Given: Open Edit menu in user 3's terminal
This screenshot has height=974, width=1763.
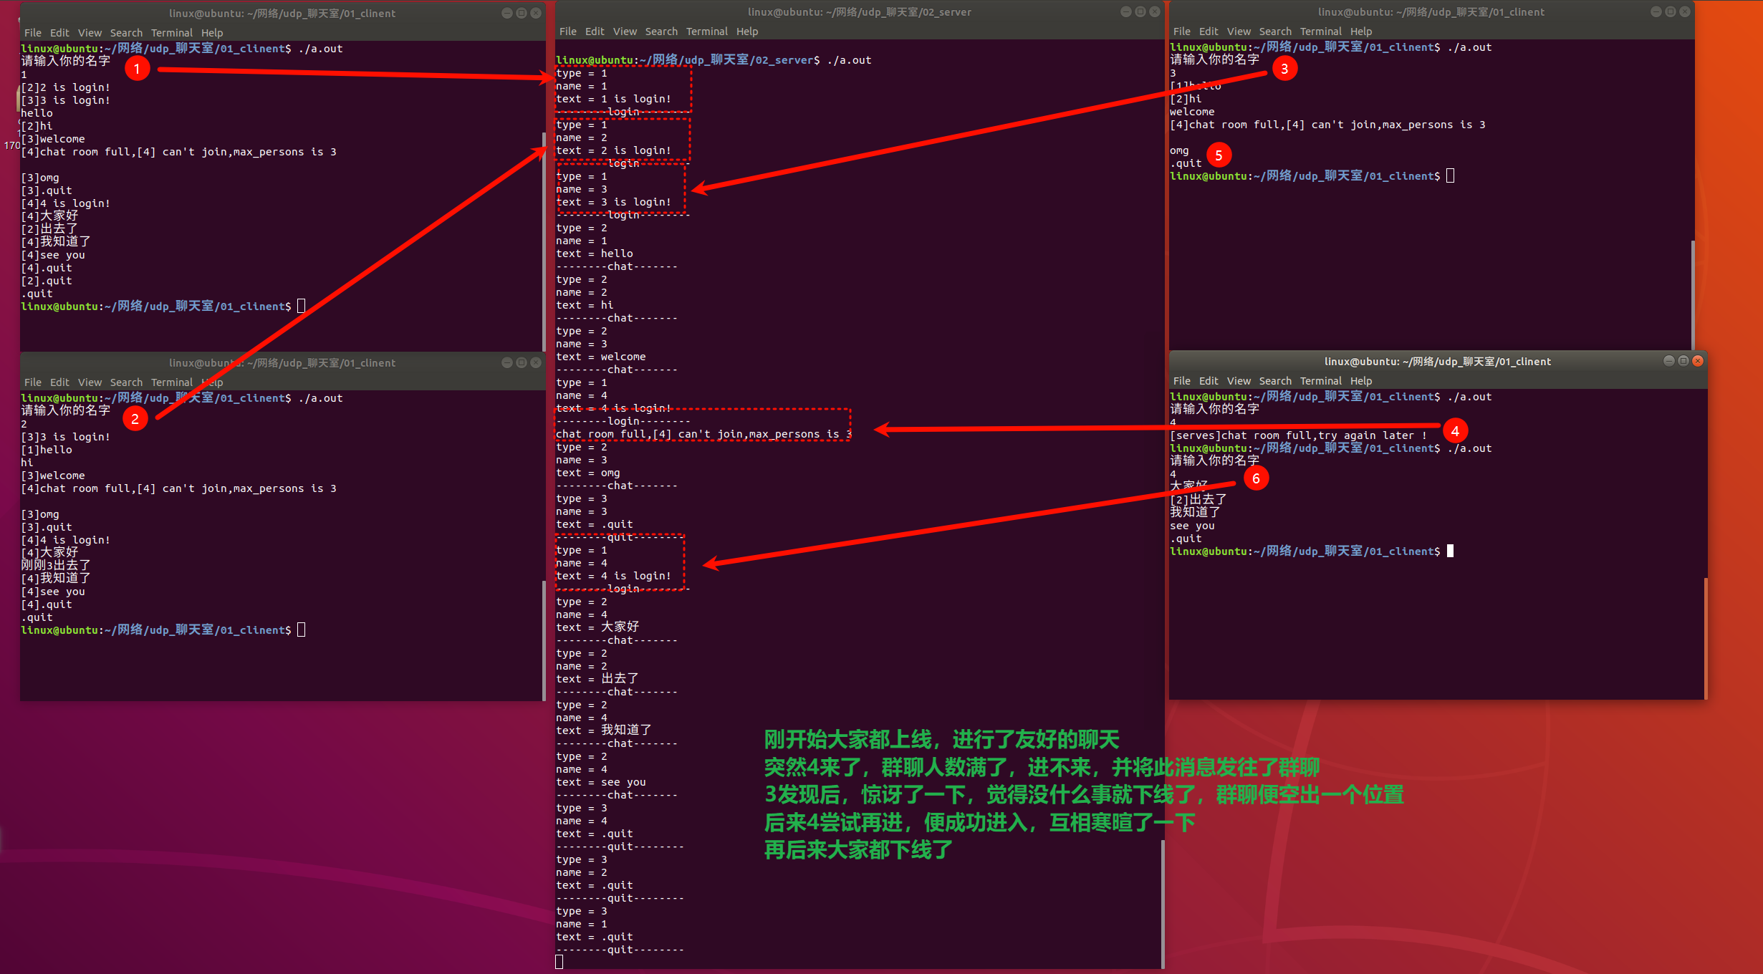Looking at the screenshot, I should (x=1208, y=32).
